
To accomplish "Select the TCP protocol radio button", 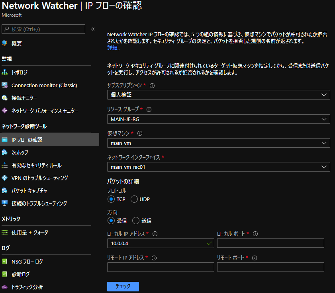I will (x=111, y=199).
